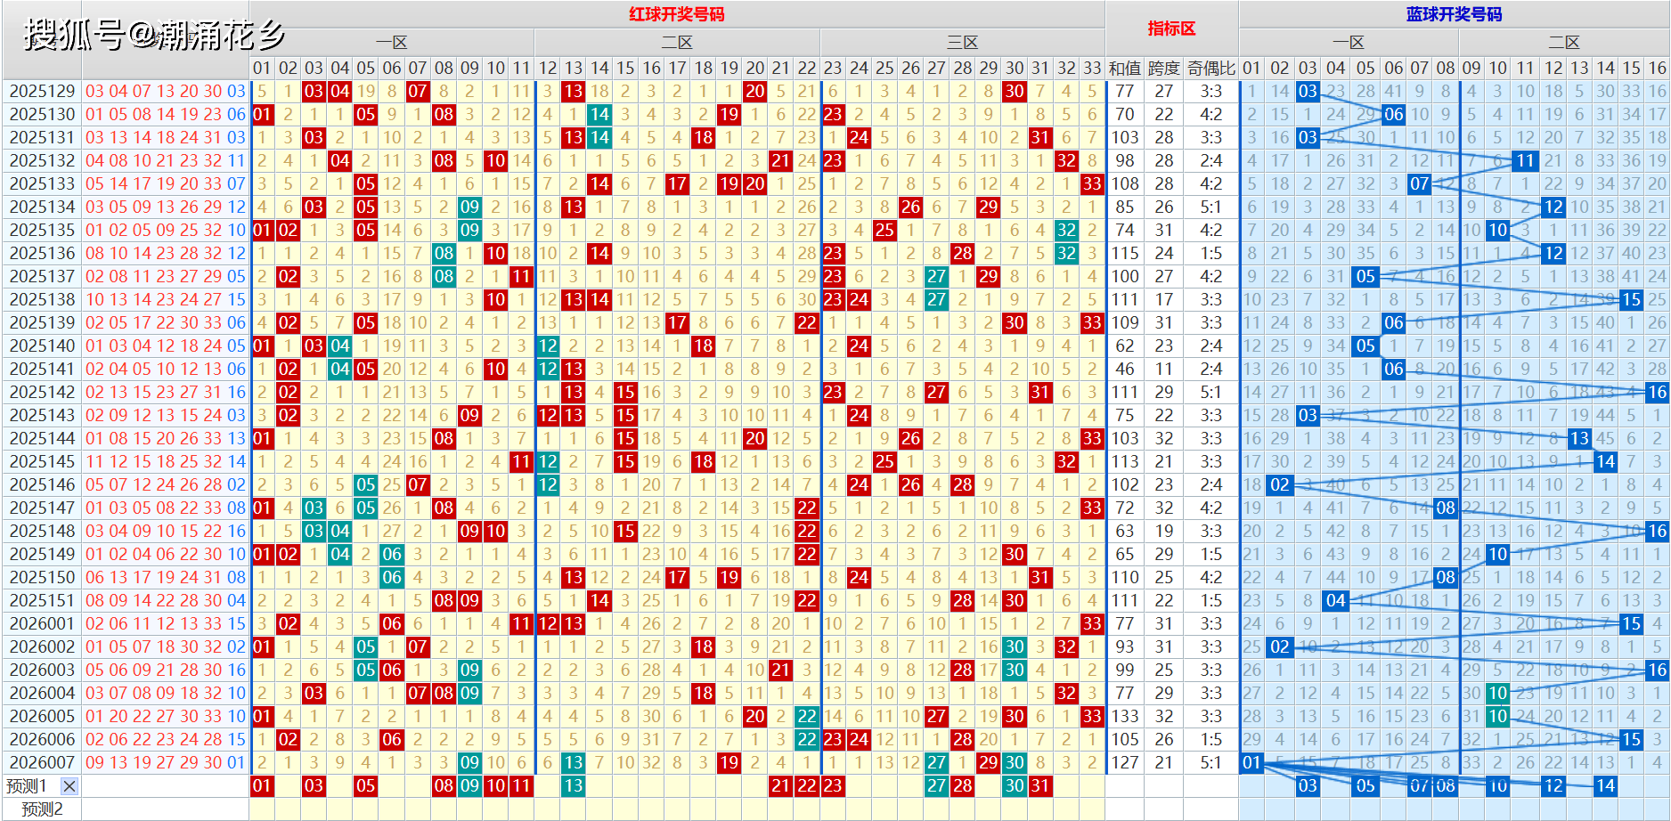Click the empty numbers field of 预测1

(165, 785)
